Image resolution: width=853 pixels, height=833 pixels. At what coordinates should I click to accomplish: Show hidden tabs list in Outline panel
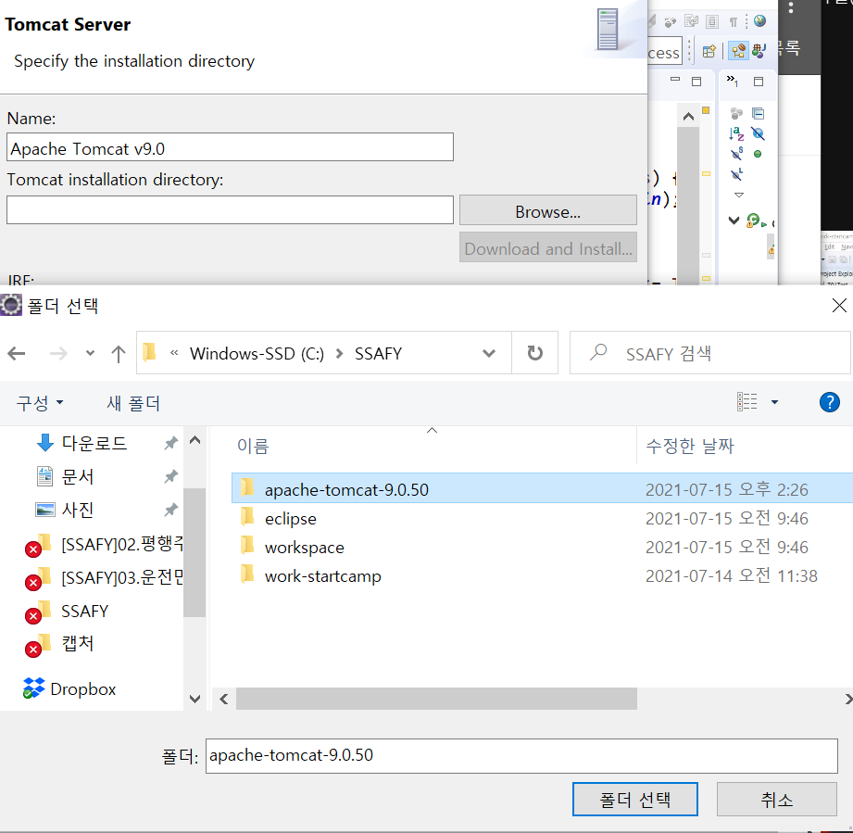pyautogui.click(x=733, y=81)
